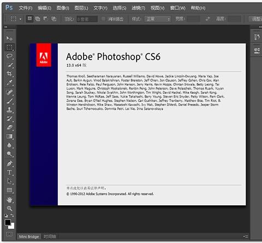This screenshot has width=262, height=243.
Task: Select the Lasso tool
Action: [9, 56]
